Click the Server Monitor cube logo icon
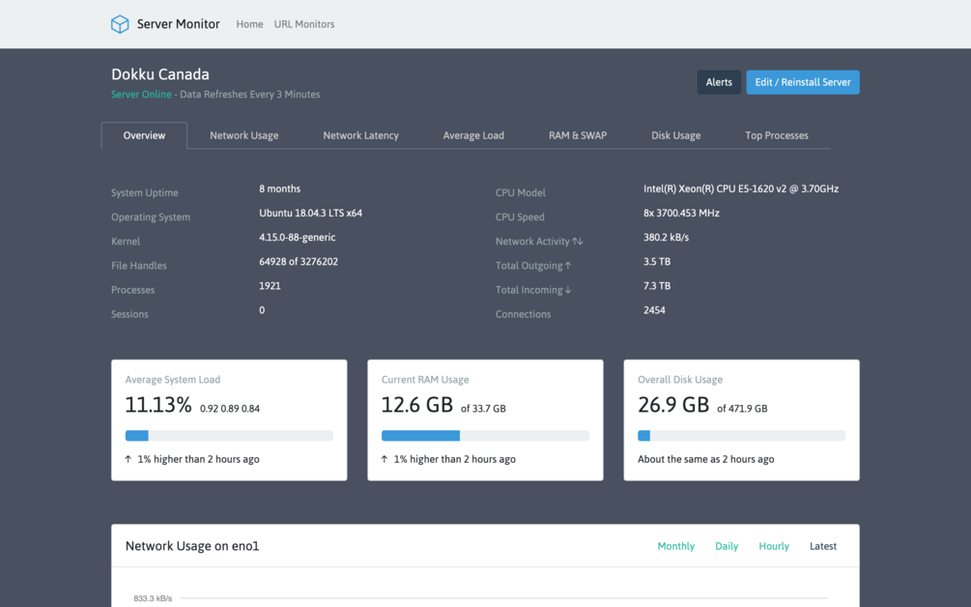The width and height of the screenshot is (971, 607). (120, 24)
